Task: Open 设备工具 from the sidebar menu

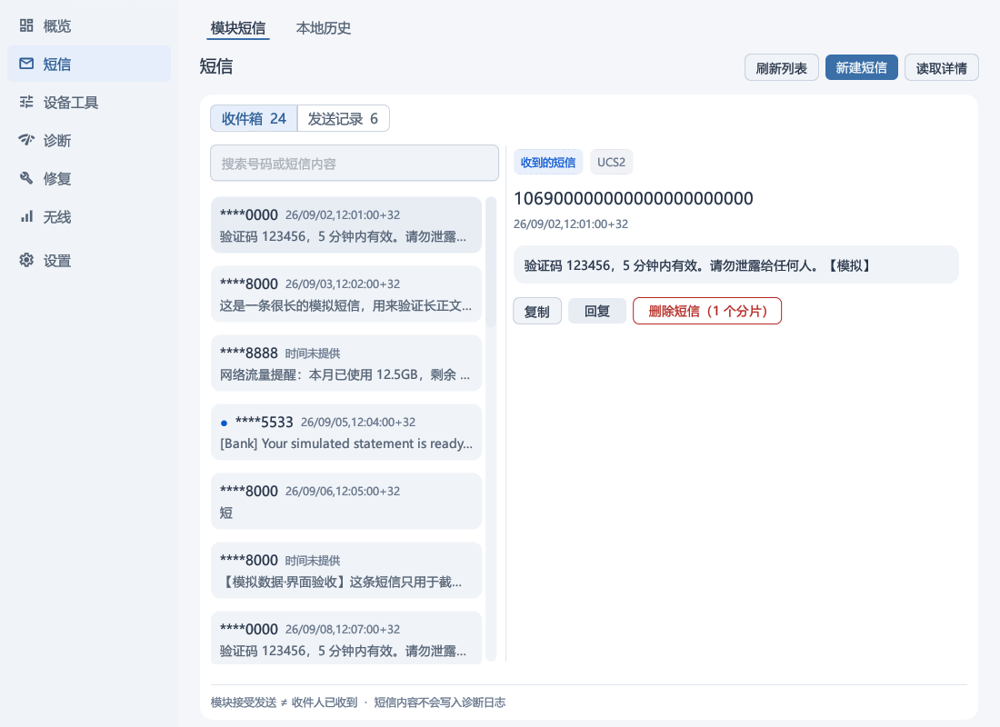Action: (89, 102)
